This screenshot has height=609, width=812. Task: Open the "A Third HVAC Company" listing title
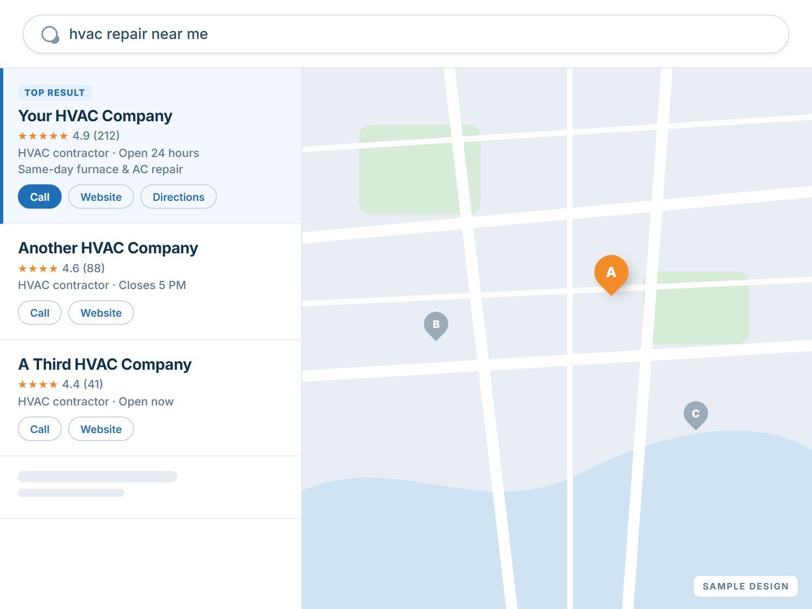[105, 364]
